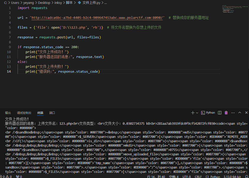Expand the new terminal profile dropdown
249x178 pixels.
click(197, 113)
